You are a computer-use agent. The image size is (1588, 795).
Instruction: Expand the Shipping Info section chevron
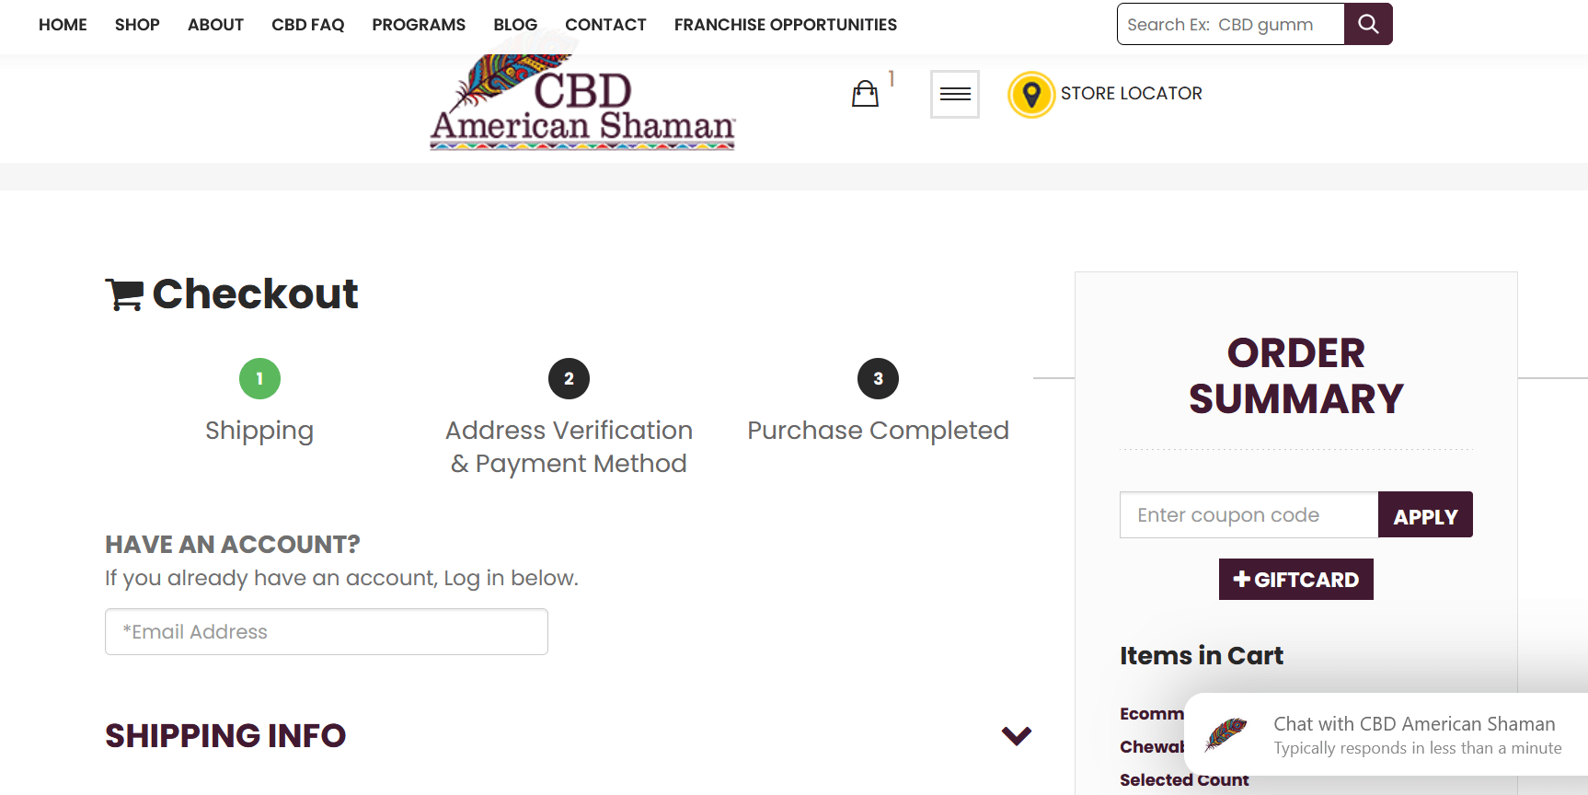coord(1016,735)
